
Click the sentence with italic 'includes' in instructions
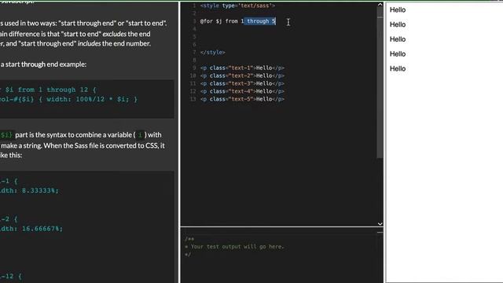click(x=75, y=44)
